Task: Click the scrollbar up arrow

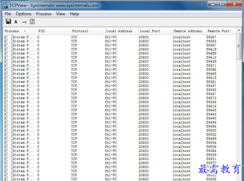Action: coord(239,30)
